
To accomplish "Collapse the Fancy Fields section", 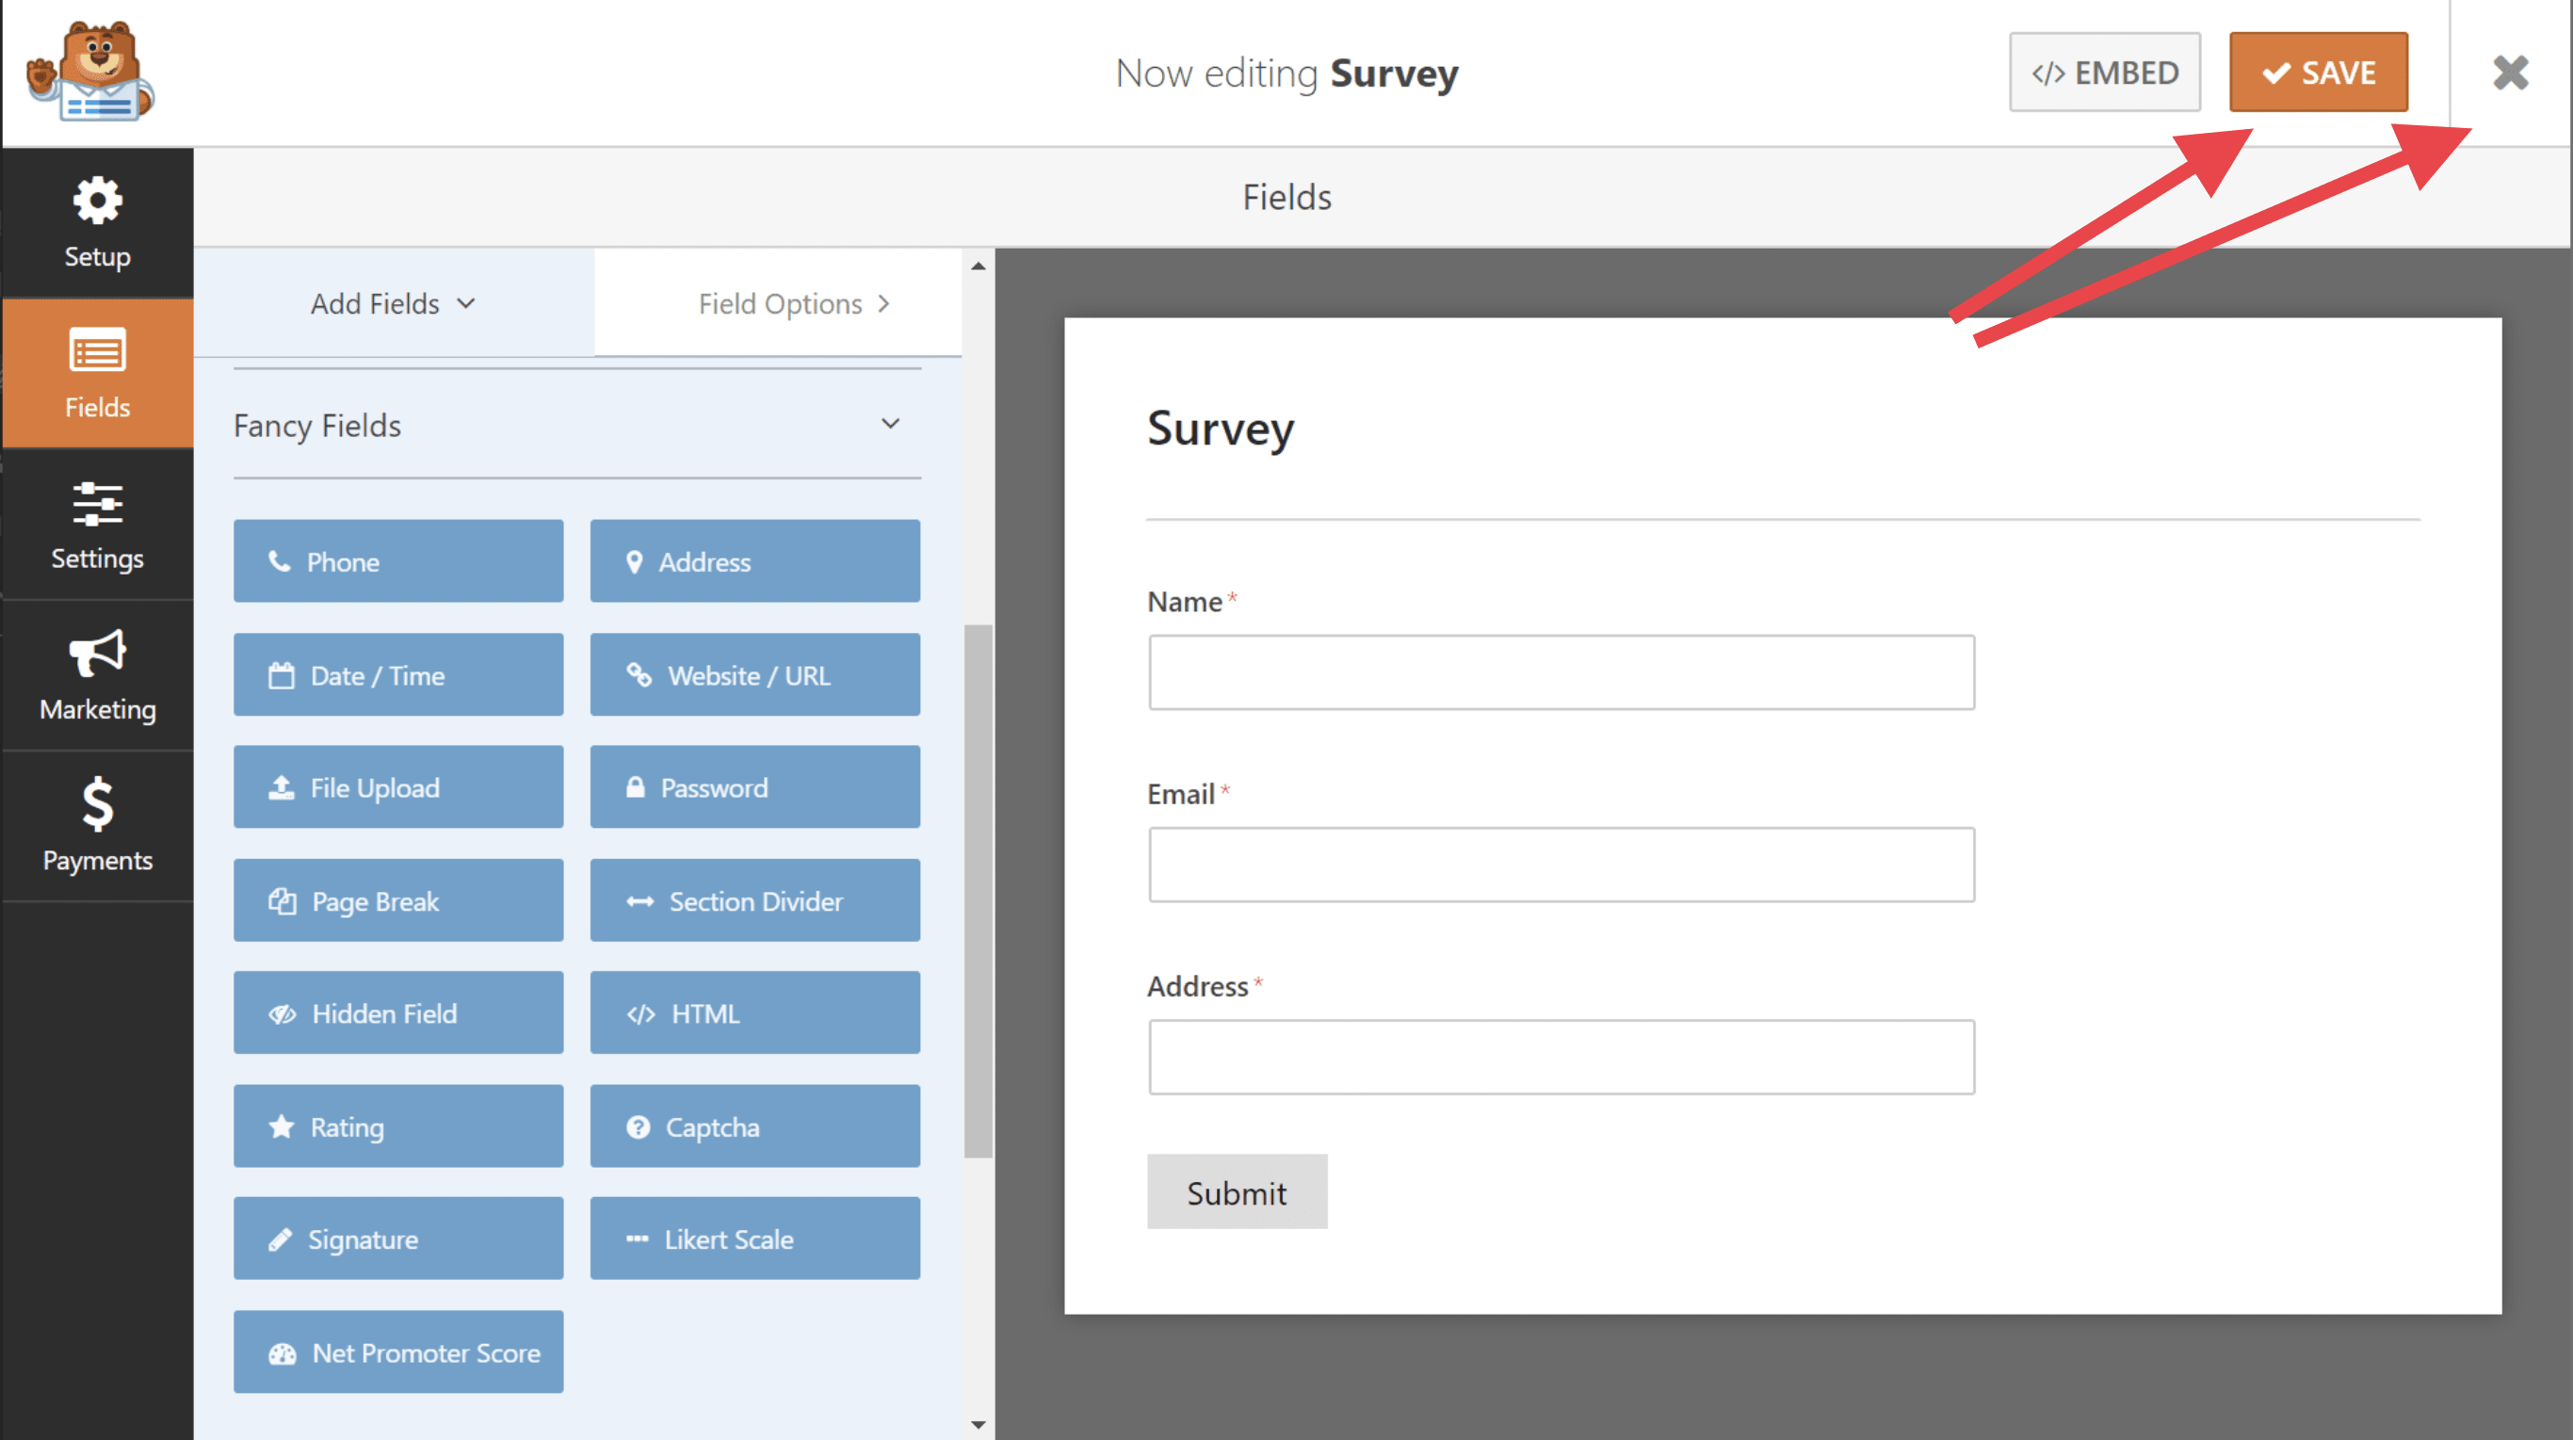I will pos(890,425).
